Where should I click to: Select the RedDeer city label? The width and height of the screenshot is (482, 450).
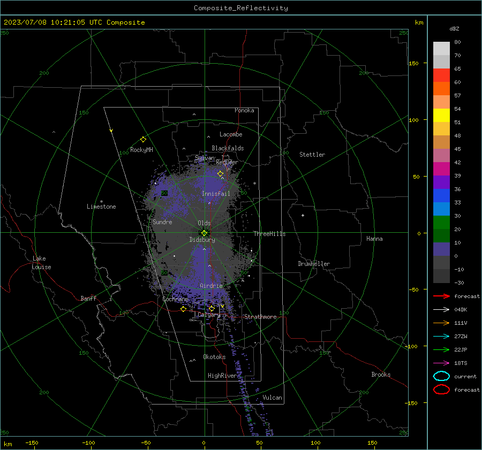tap(227, 162)
